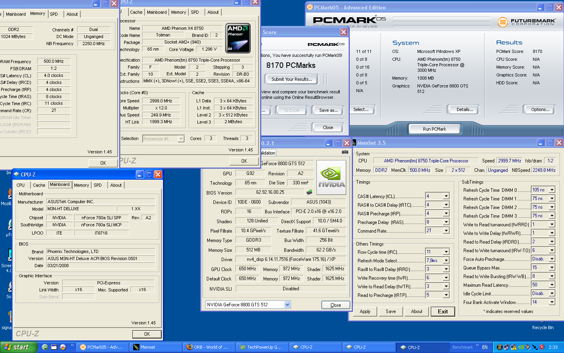Screen dimensions: 564x353
Task: Select the CPU tab in front CPU-Z
Action: point(21,185)
